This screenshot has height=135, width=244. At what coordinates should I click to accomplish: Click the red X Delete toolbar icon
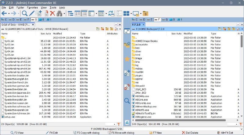coord(52,13)
